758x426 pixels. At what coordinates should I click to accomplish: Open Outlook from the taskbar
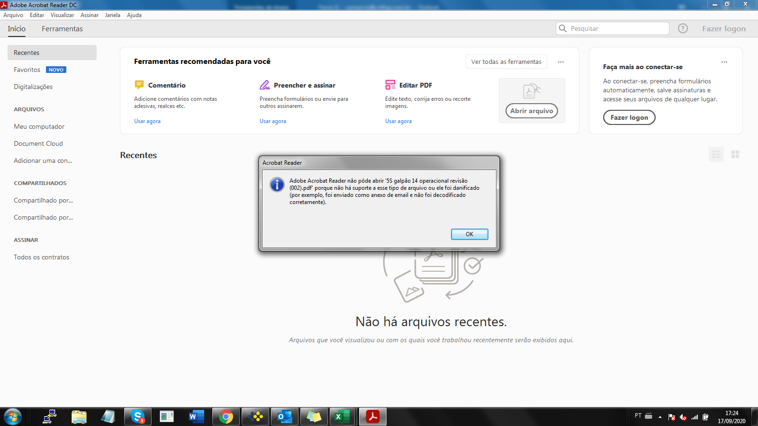tap(285, 417)
